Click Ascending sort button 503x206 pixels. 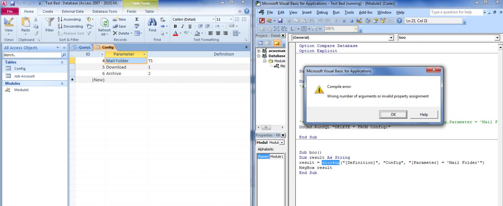(69, 19)
